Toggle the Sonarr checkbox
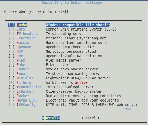This screenshot has width=148, height=125. (x=11, y=74)
